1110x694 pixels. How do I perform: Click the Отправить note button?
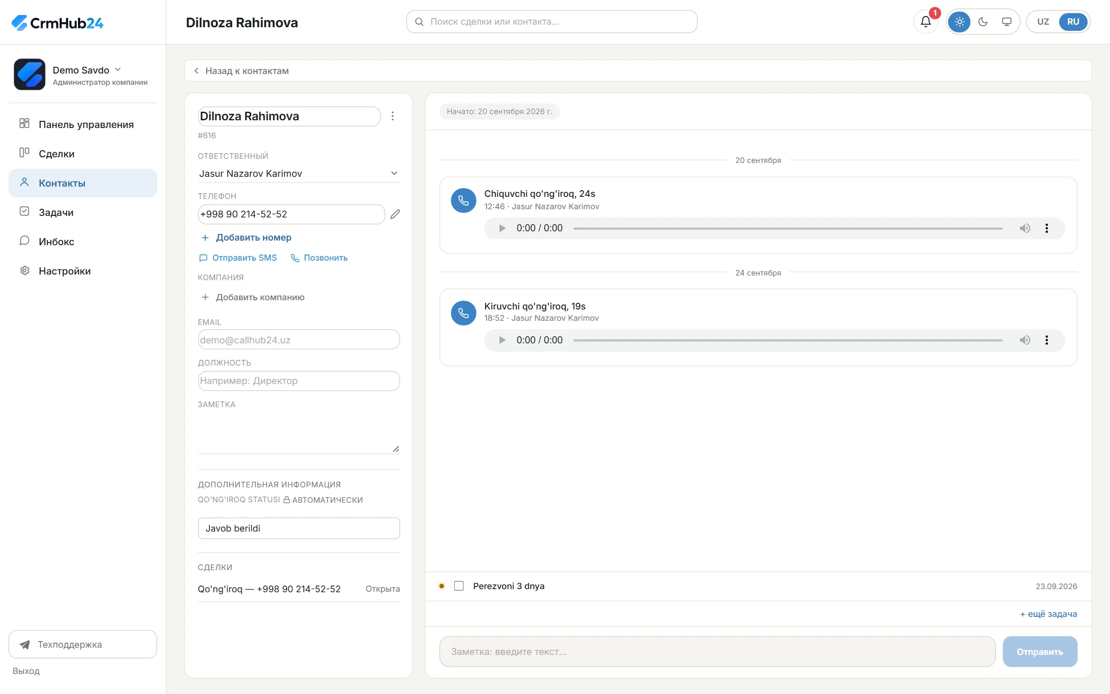[x=1040, y=652]
